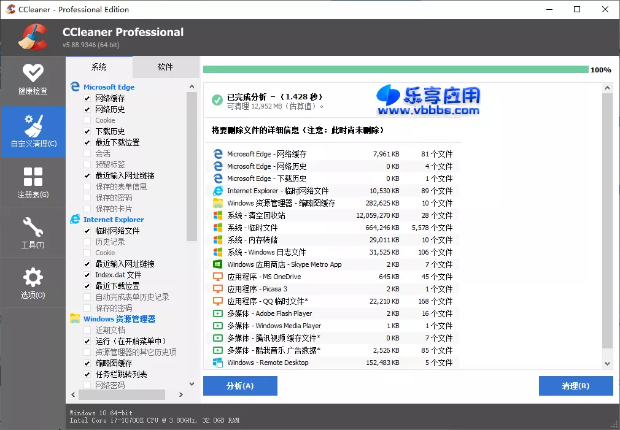Click the recycle bin icon next to 系统-清空回收站
The width and height of the screenshot is (620, 430).
point(218,215)
